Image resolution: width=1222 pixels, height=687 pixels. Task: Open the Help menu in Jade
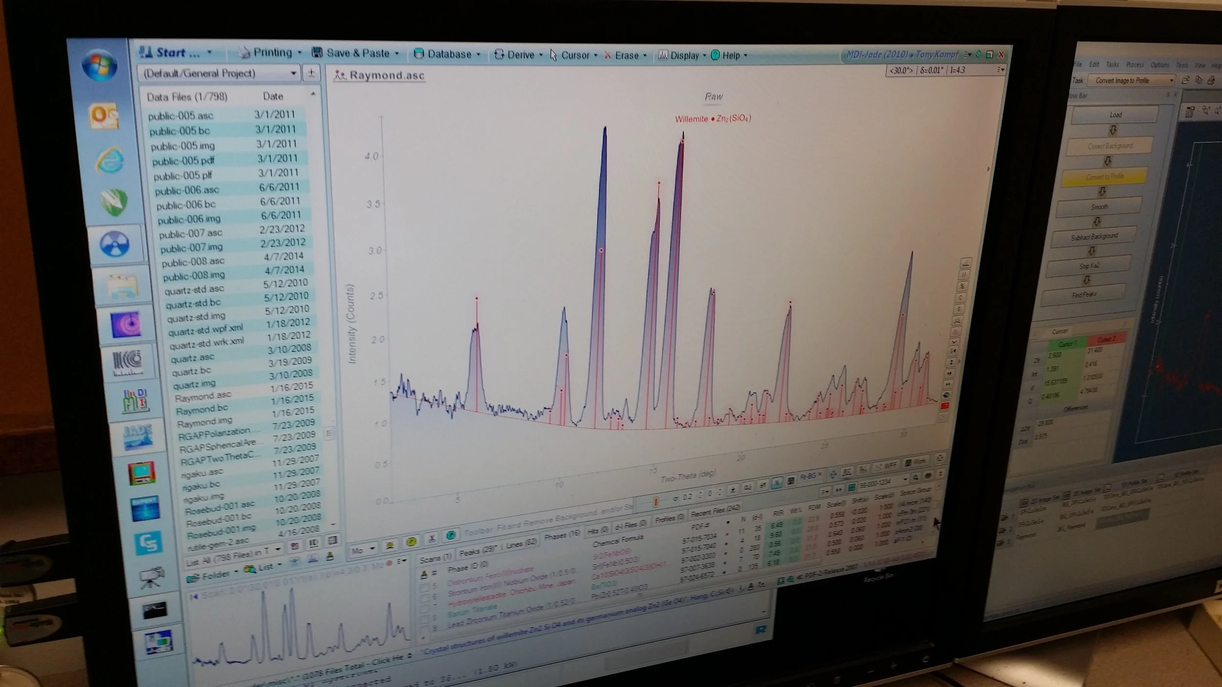pyautogui.click(x=728, y=56)
